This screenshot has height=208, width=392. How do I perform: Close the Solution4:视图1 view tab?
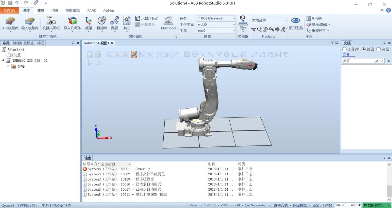tap(112, 43)
